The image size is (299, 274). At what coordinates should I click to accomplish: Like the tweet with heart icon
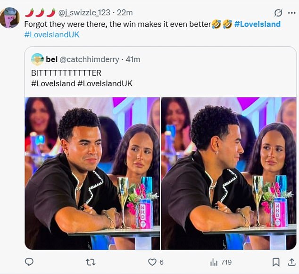click(152, 262)
